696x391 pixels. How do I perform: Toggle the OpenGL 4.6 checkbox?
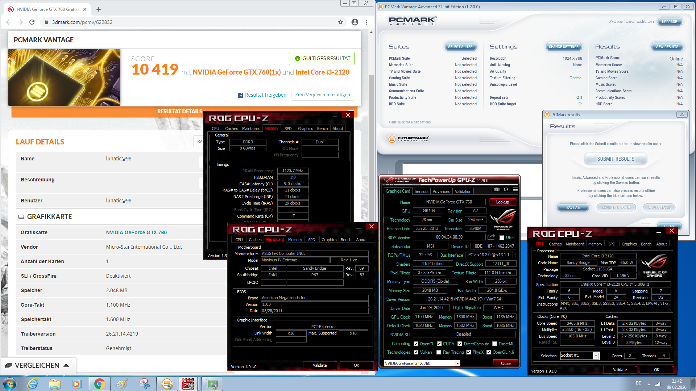point(489,352)
